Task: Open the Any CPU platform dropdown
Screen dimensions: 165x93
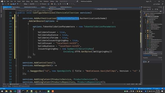Action: tap(34, 4)
